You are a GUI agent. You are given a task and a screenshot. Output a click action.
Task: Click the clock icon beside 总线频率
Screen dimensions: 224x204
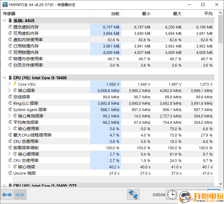[x=10, y=97]
